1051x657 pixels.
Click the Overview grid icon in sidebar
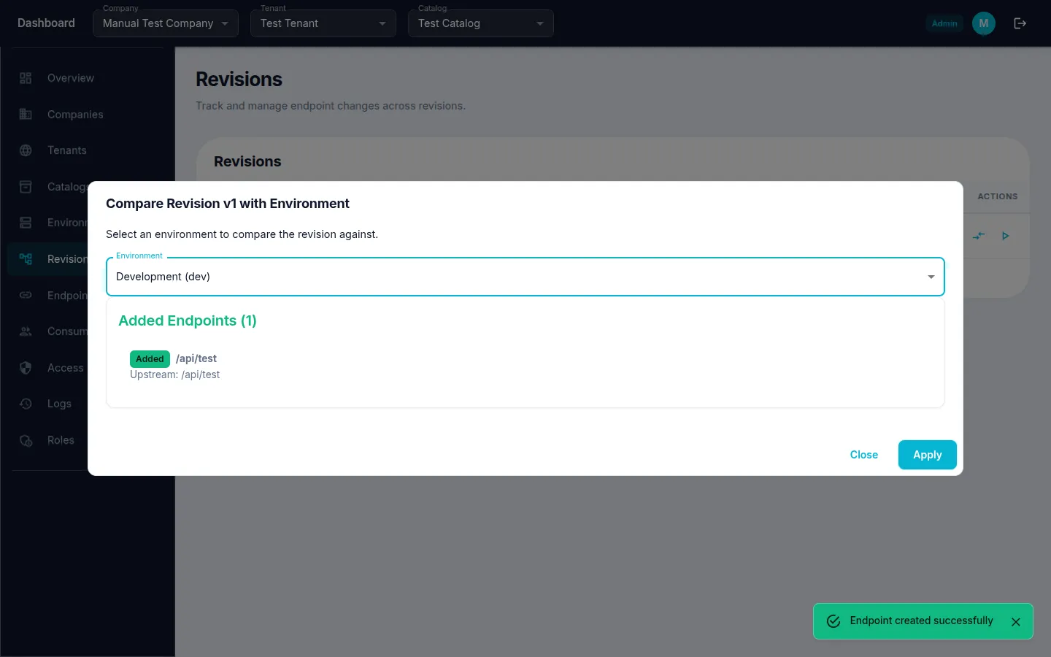tap(26, 78)
